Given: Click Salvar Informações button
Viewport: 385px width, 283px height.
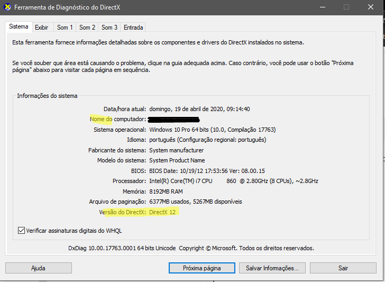Looking at the screenshot, I should [272, 268].
